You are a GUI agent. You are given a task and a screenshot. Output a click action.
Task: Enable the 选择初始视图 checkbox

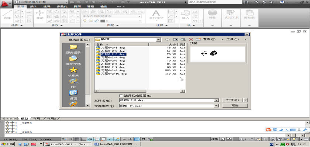[121, 96]
